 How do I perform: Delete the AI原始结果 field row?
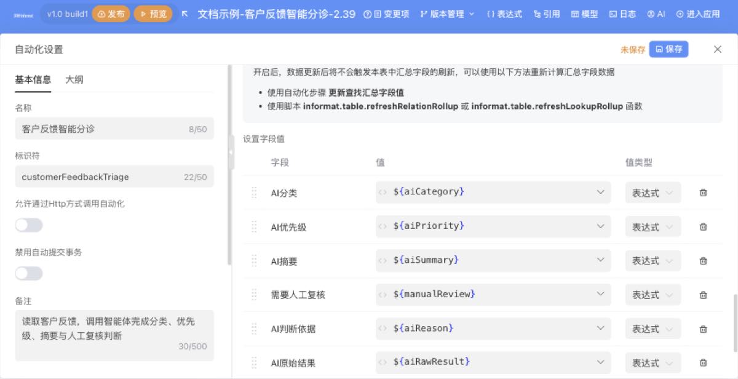[703, 363]
